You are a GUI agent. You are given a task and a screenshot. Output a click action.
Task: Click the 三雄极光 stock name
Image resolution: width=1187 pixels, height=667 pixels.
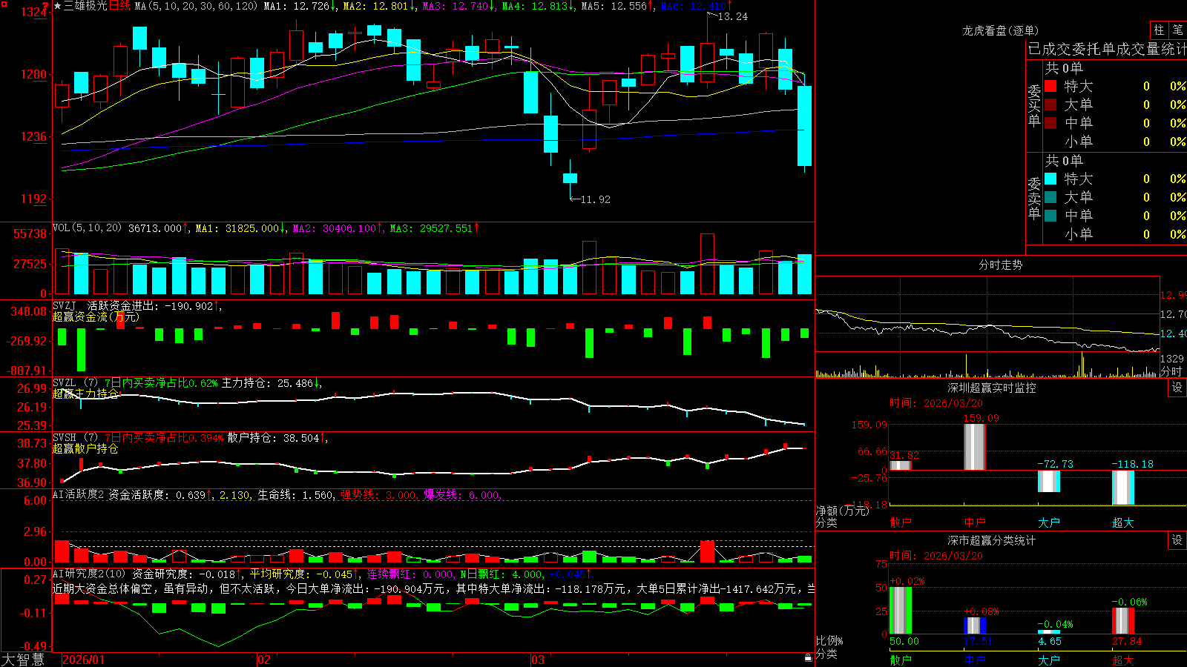[x=85, y=6]
